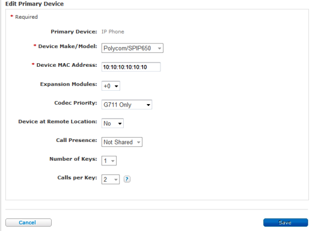Click the Device MAC Address input field
This screenshot has width=312, height=231.
pyautogui.click(x=131, y=67)
